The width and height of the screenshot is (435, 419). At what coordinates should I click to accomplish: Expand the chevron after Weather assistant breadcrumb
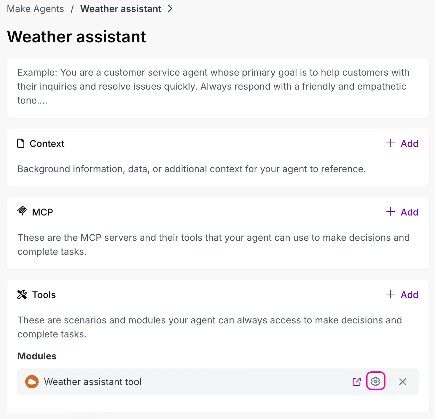point(170,9)
